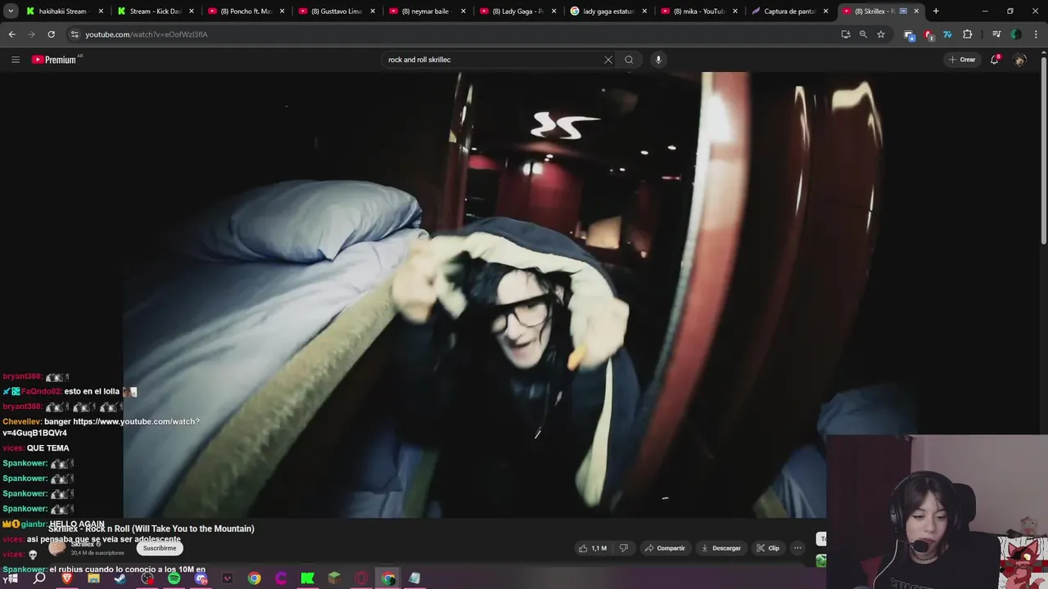The width and height of the screenshot is (1048, 589).
Task: Click the Crear button
Action: point(962,60)
